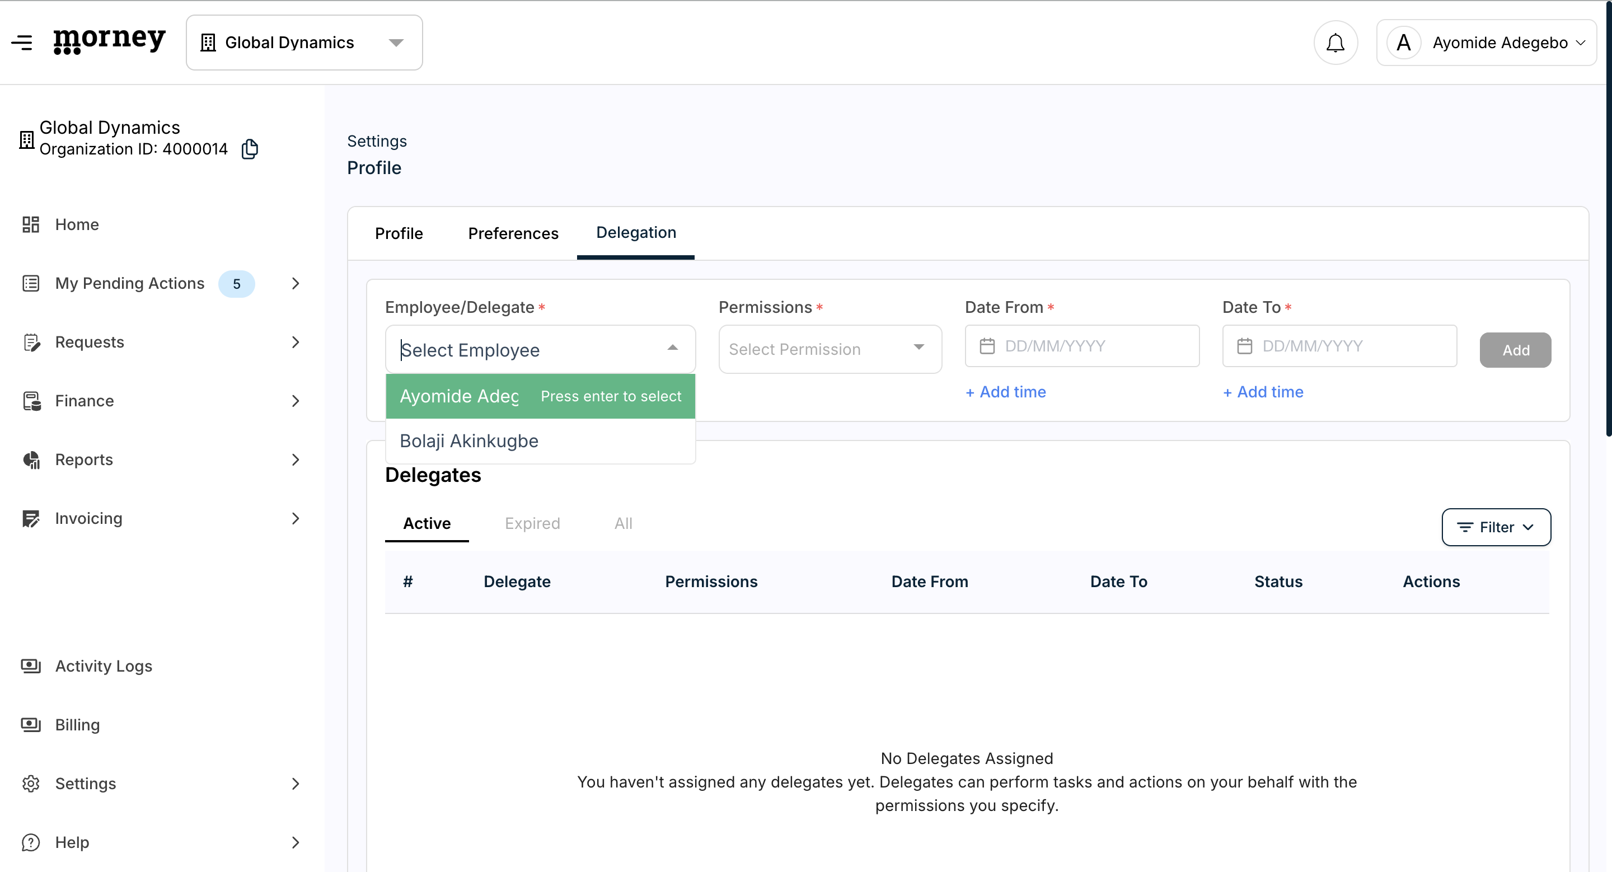Click the Finance icon in sidebar

click(x=31, y=401)
